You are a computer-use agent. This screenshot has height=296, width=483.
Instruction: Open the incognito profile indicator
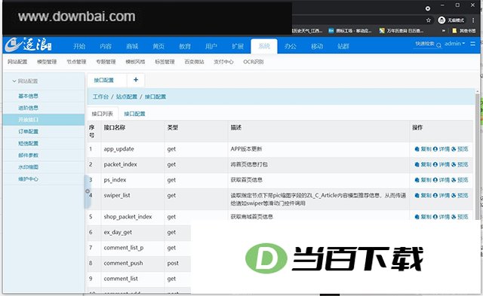[451, 20]
